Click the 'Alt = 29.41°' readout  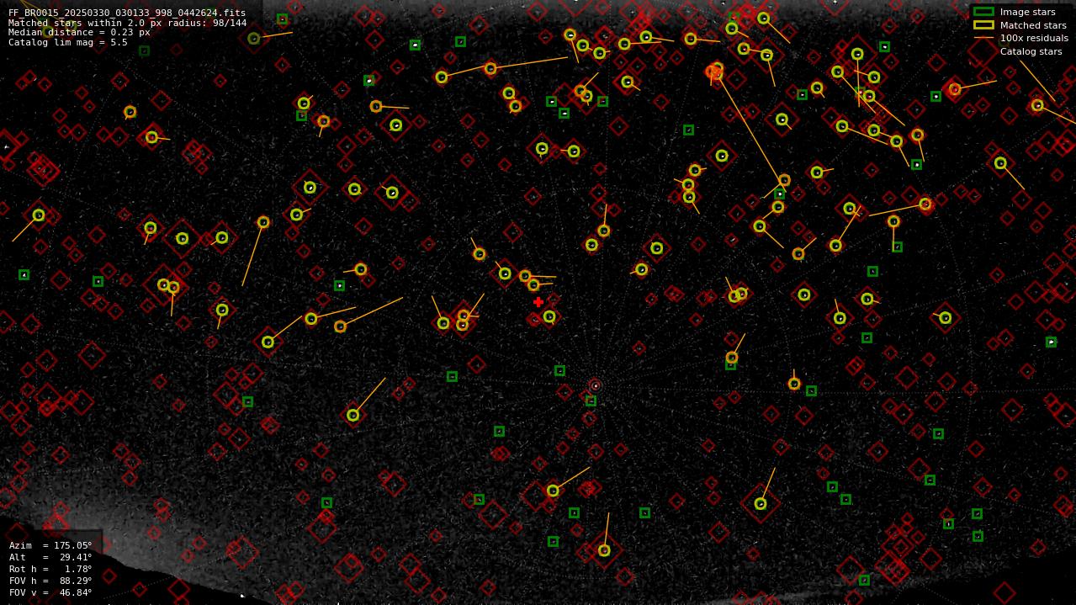(50, 557)
